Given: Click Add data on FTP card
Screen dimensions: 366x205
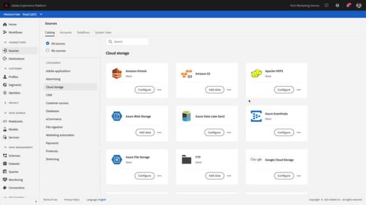Looking at the screenshot, I should (215, 176).
